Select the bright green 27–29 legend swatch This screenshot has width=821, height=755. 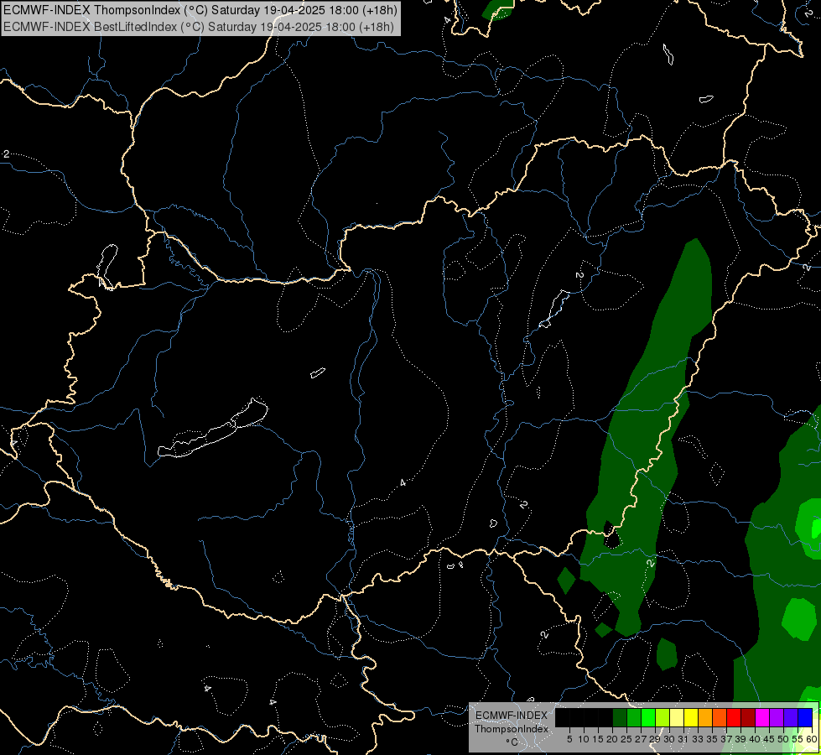(x=648, y=717)
